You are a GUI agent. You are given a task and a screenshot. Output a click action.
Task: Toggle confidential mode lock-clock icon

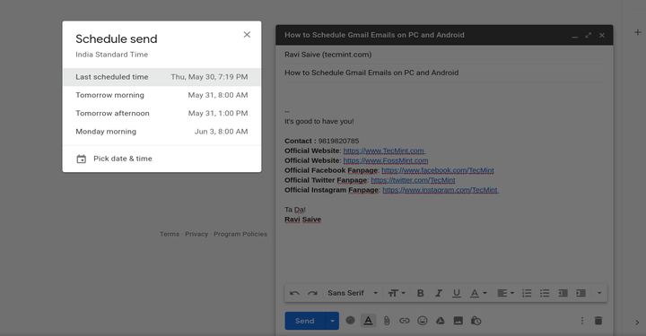[x=476, y=321]
